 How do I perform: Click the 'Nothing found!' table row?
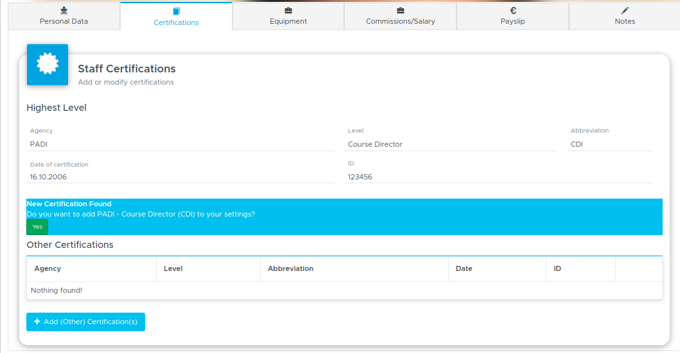[x=344, y=290]
